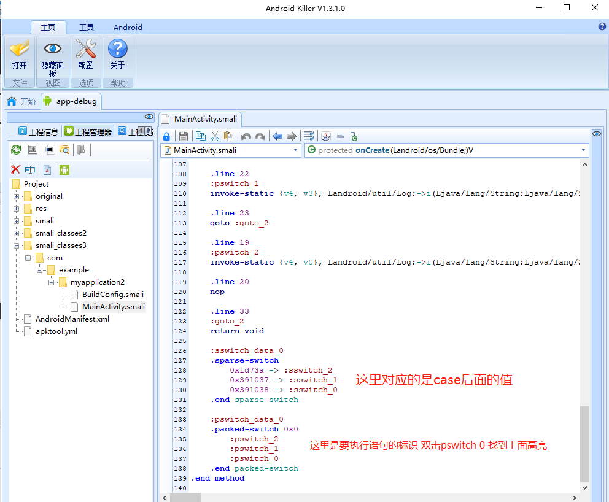Viewport: 609px width, 502px height.
Task: Click the undo arrow icon
Action: tap(246, 136)
